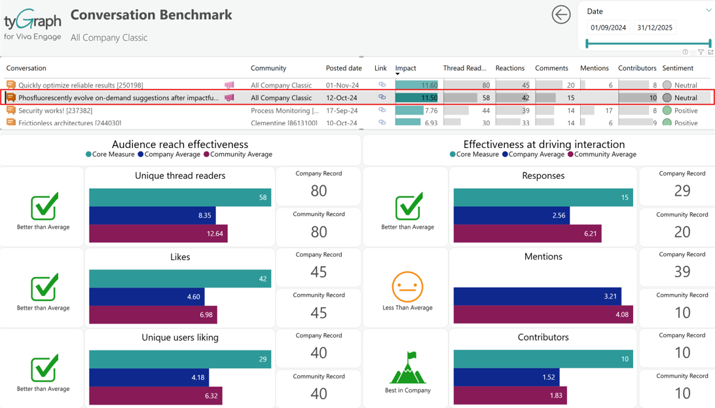Click the end handle of date slider

pyautogui.click(x=710, y=43)
